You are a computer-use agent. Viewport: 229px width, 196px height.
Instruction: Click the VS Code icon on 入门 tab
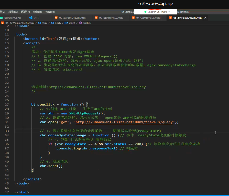point(31,18)
